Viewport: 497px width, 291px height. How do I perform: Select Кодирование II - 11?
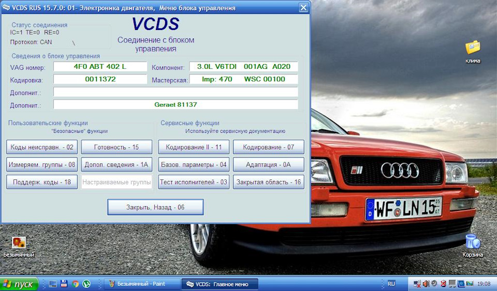pyautogui.click(x=194, y=147)
